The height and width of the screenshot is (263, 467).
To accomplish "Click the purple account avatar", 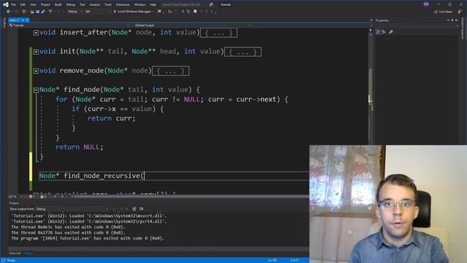I will (426, 4).
